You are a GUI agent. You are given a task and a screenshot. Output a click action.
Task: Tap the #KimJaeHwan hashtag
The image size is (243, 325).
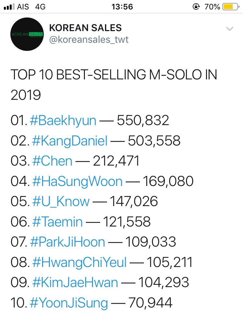(75, 283)
